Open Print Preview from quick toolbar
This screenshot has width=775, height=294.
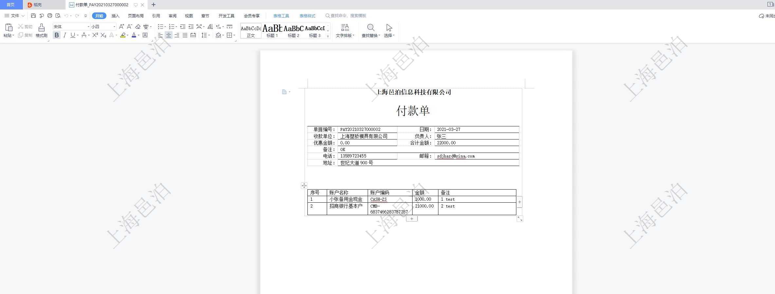point(58,15)
